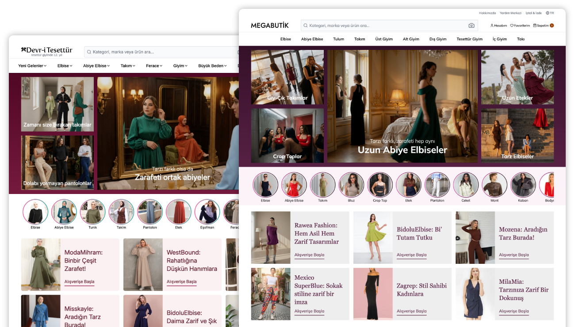
Task: Open Zamanı size bırakan takımlar banner
Action: pyautogui.click(x=57, y=104)
